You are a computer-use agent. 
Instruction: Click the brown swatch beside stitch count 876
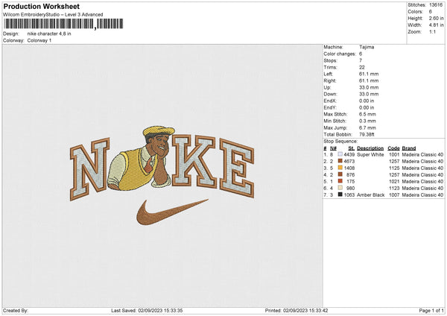(340, 174)
